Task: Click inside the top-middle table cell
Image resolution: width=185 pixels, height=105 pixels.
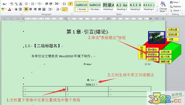Action: [87, 89]
